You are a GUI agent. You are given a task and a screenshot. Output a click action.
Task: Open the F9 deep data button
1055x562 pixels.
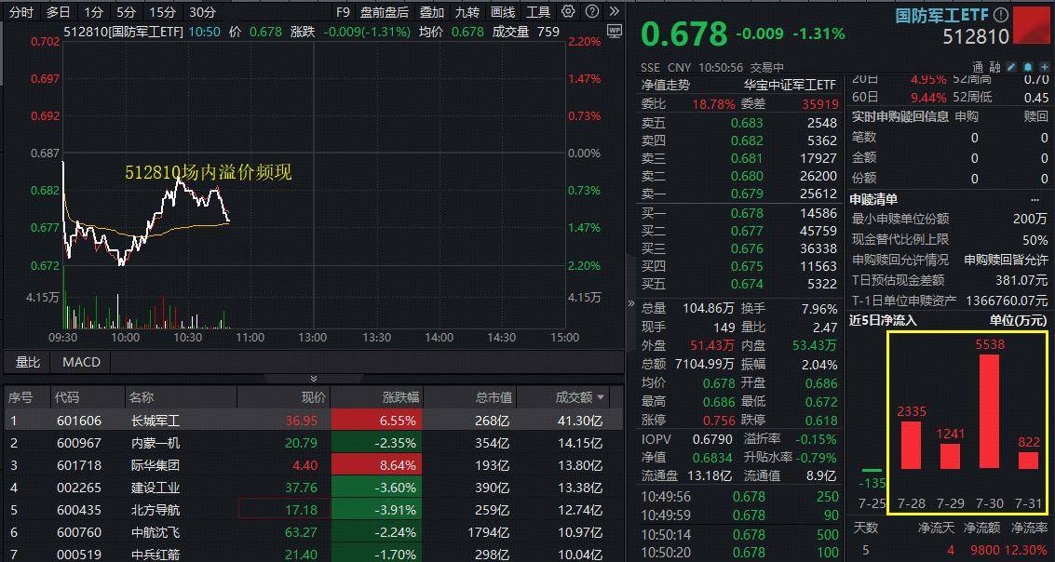point(344,11)
